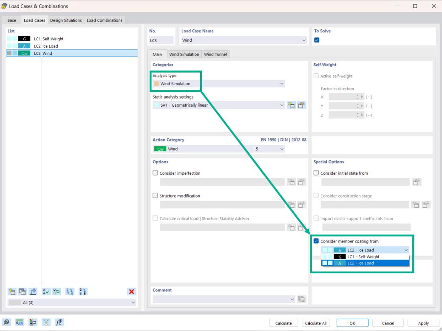
Task: Click the red X delete icon
Action: [x=131, y=291]
